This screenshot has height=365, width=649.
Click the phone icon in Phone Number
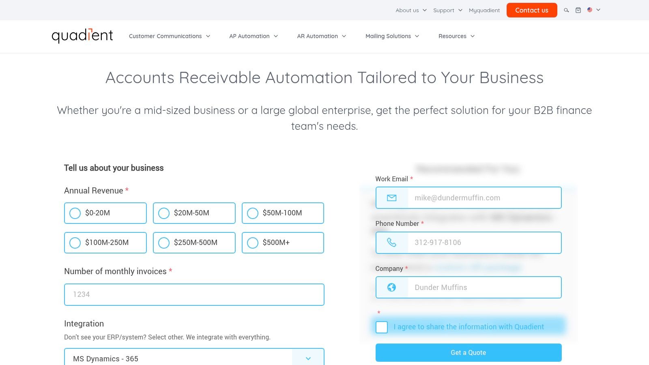391,243
